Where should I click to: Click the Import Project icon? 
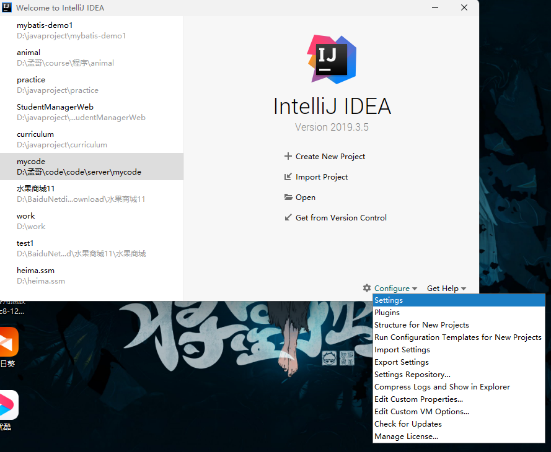point(288,176)
